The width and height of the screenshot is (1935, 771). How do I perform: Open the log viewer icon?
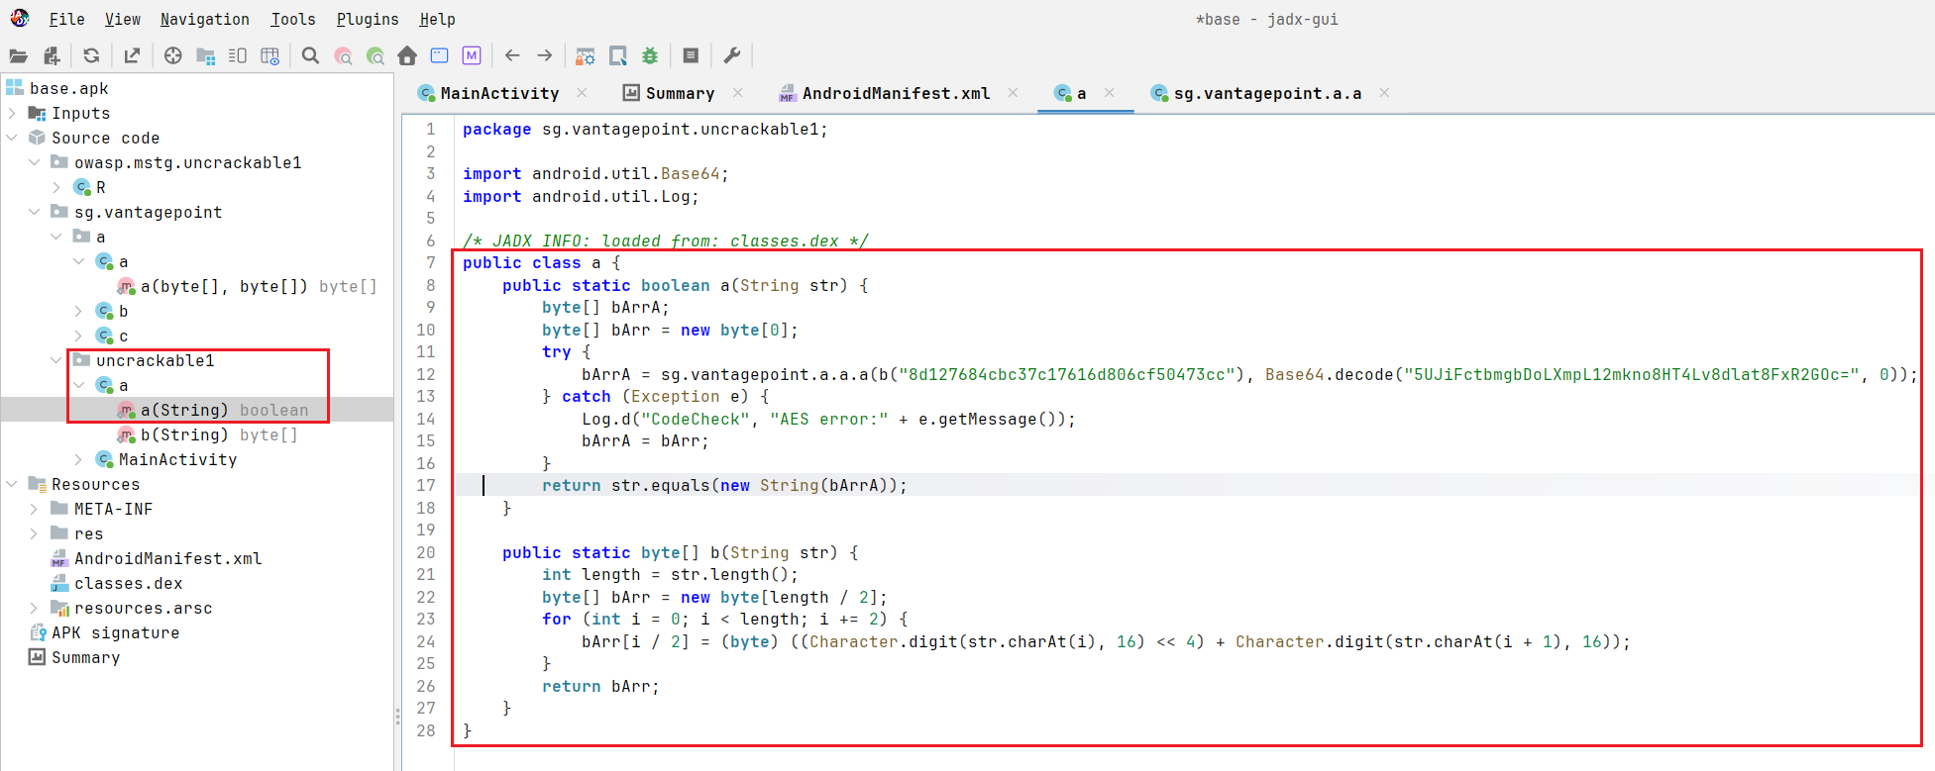pos(691,56)
